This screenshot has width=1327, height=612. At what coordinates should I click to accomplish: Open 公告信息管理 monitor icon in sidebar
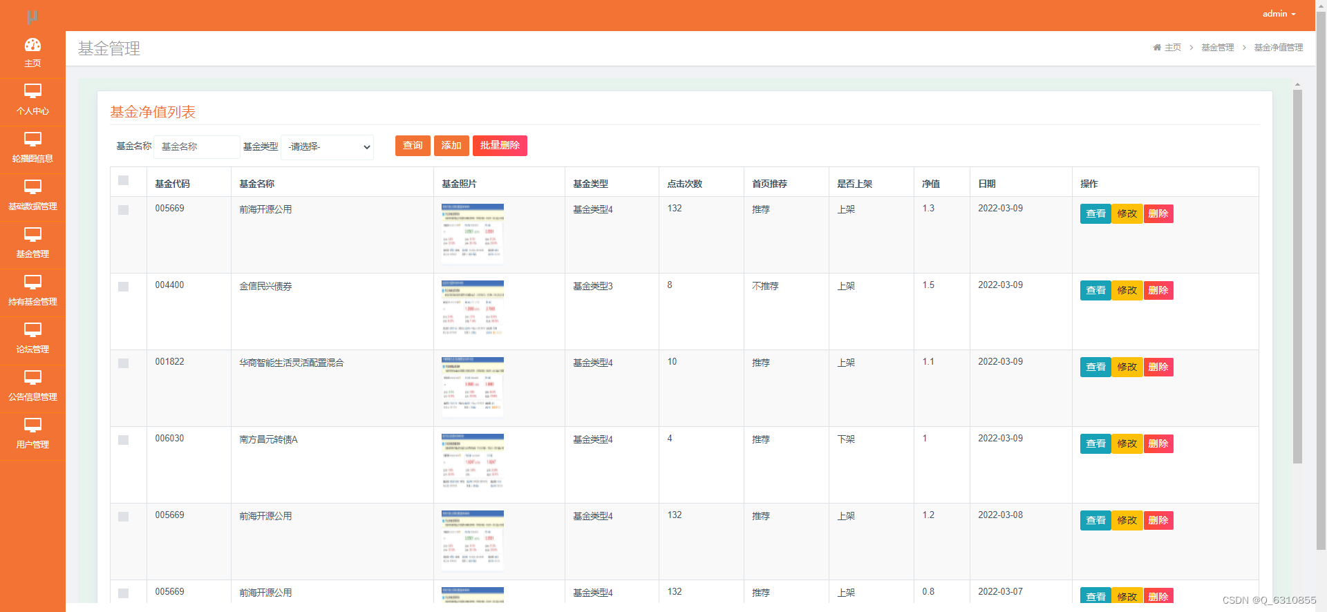(32, 377)
